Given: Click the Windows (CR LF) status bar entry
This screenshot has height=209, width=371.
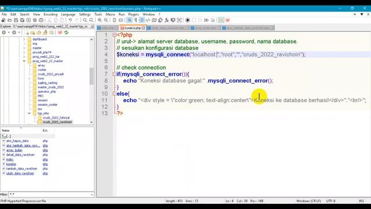Looking at the screenshot, I should [308, 201].
